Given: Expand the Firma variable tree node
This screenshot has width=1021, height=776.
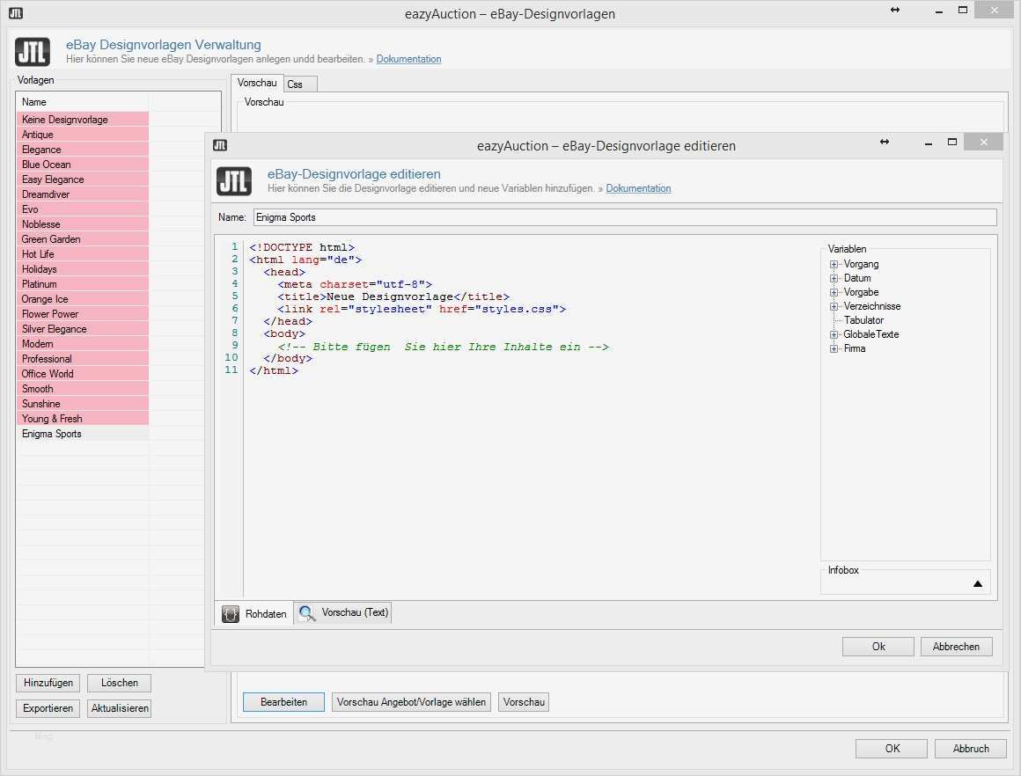Looking at the screenshot, I should (834, 349).
